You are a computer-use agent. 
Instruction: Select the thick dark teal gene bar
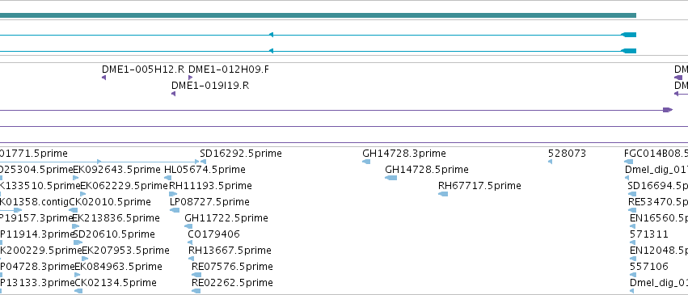(x=318, y=15)
